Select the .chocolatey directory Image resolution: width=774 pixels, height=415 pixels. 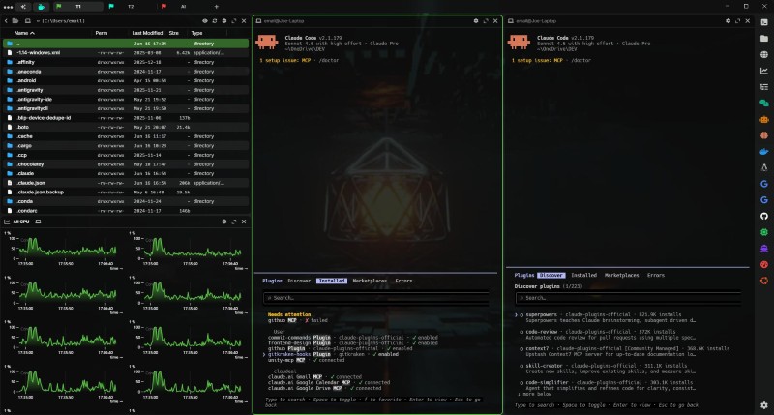tap(126, 164)
